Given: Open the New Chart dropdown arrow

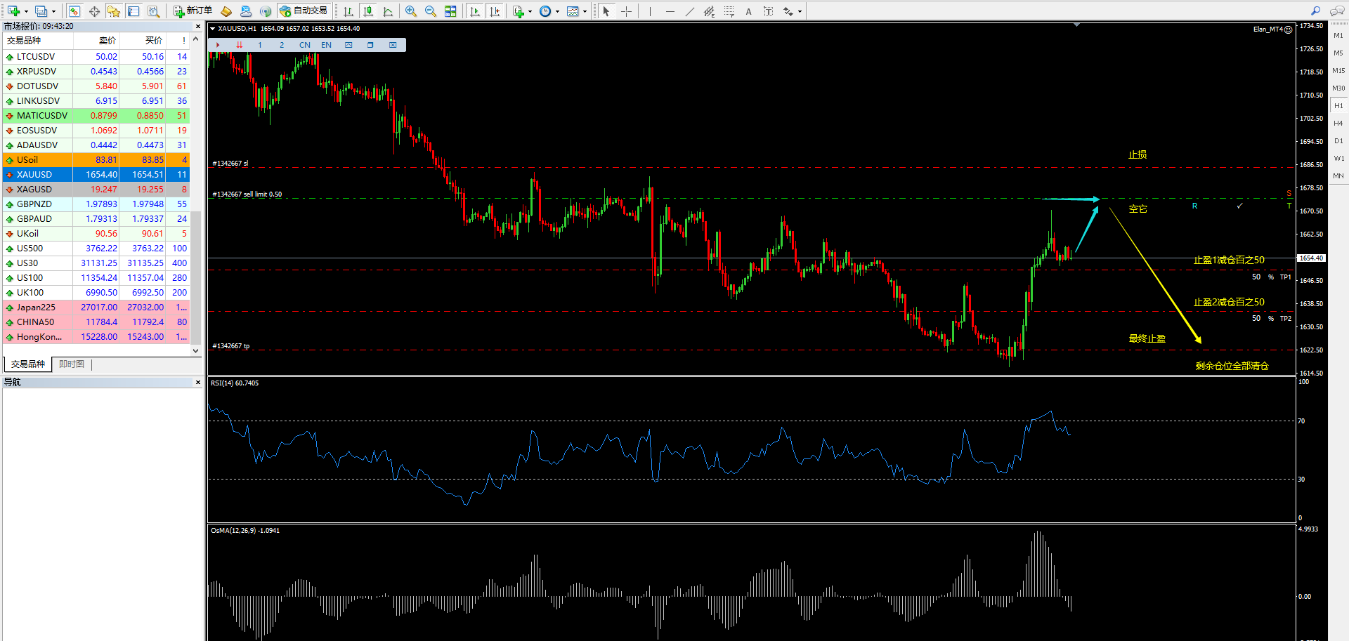Looking at the screenshot, I should click(x=530, y=11).
